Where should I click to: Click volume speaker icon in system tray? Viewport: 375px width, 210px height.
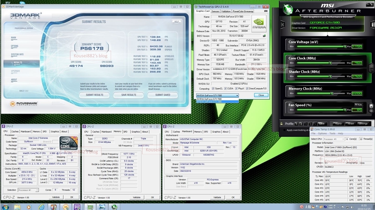coord(352,207)
